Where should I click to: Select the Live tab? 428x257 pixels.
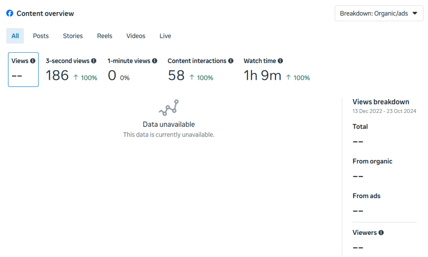[x=165, y=36]
